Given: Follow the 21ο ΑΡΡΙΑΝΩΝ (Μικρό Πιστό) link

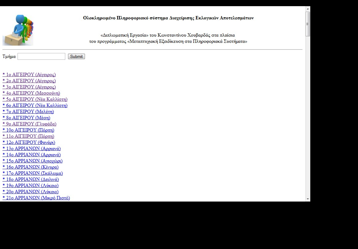Looking at the screenshot, I should (x=36, y=198).
